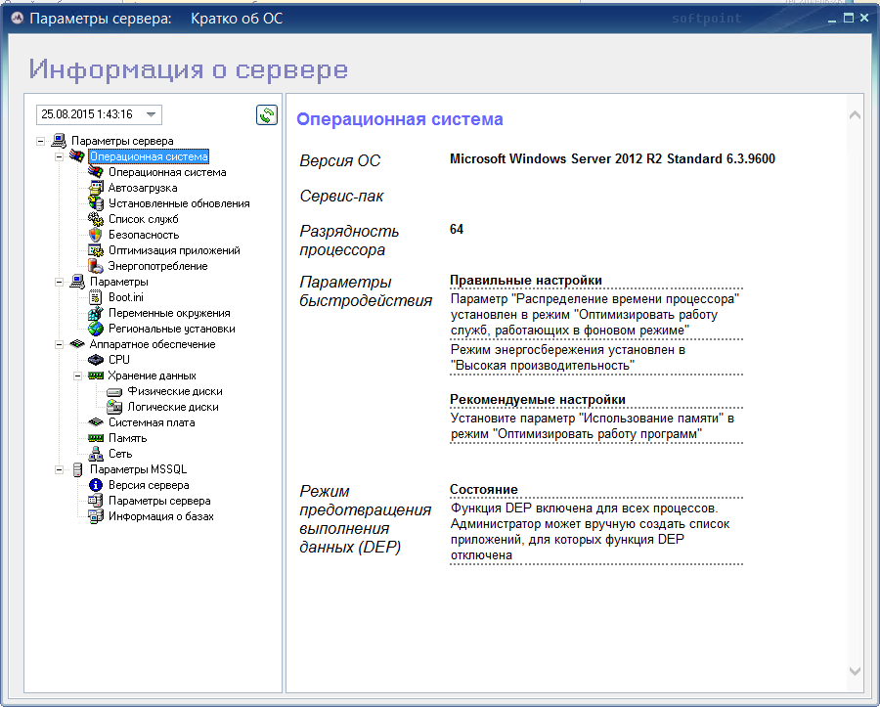Click the Сеть network icon
Viewport: 880px width, 707px height.
point(96,454)
